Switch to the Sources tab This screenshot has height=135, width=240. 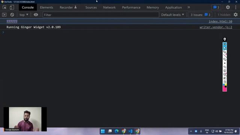tap(91, 7)
